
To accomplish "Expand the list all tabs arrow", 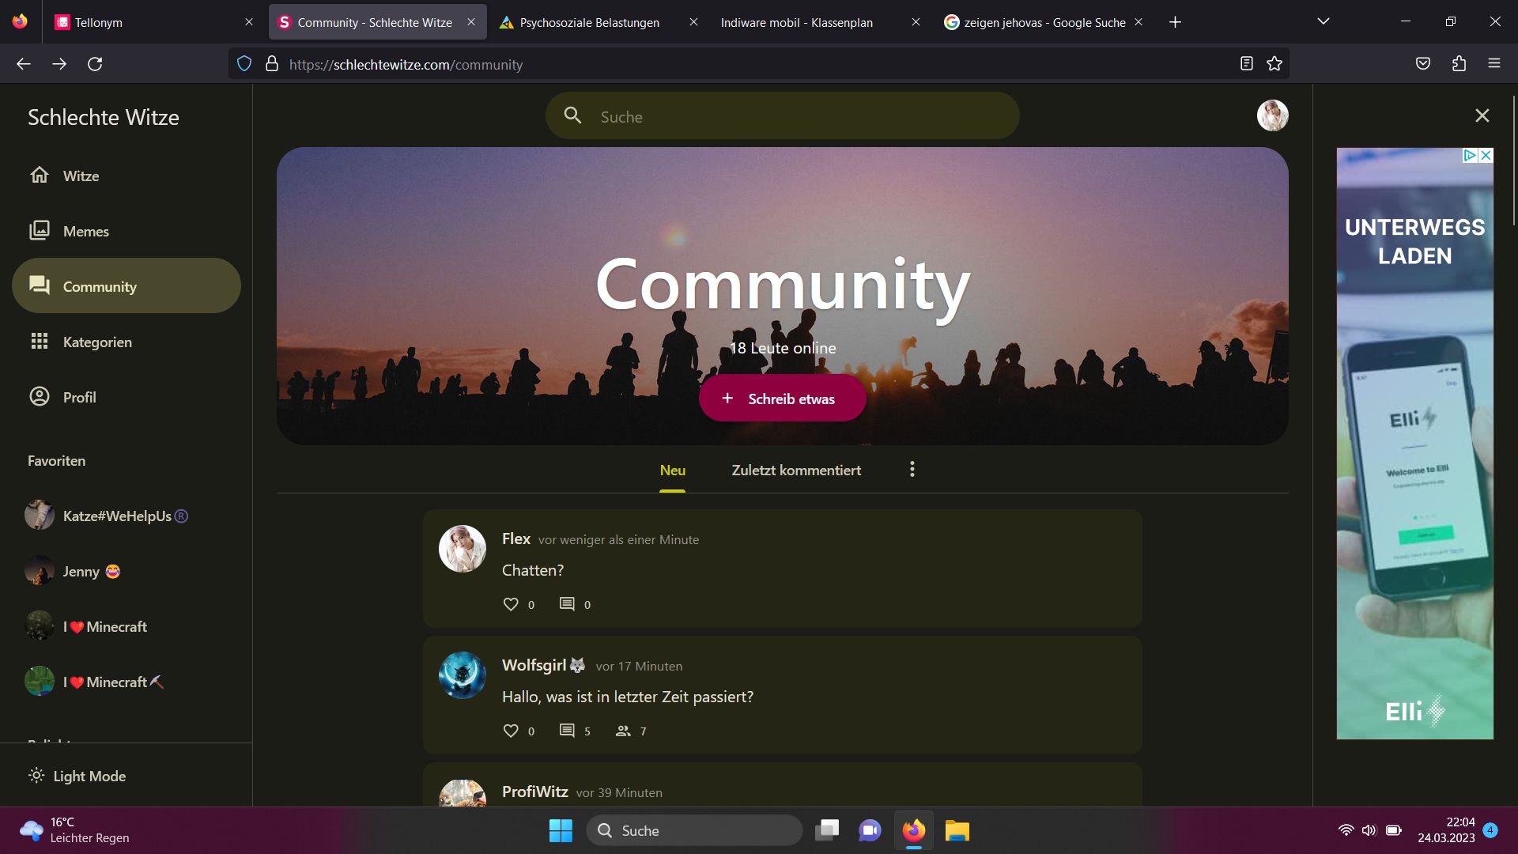I will (1323, 21).
